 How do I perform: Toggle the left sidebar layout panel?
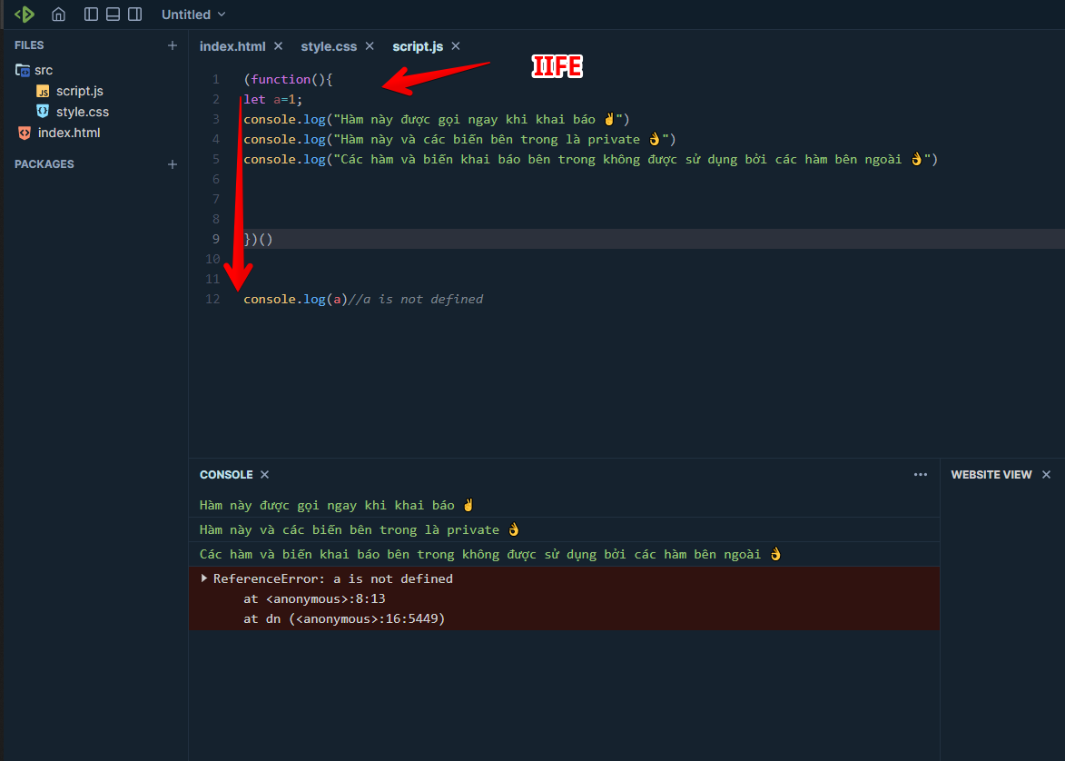coord(91,14)
